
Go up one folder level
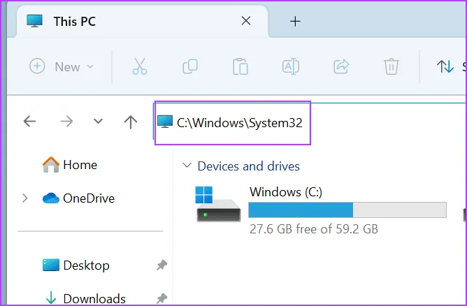point(131,122)
